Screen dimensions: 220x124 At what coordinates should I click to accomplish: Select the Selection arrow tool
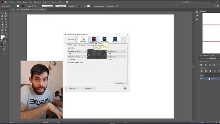[2, 13]
